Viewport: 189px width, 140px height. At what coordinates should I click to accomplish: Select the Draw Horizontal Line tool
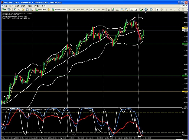pyautogui.click(x=171, y=10)
